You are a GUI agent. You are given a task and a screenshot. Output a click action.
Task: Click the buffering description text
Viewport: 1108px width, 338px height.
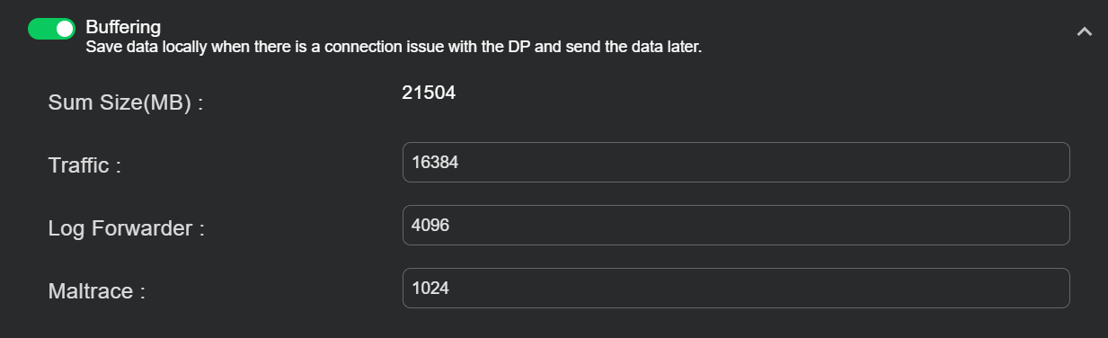[394, 47]
